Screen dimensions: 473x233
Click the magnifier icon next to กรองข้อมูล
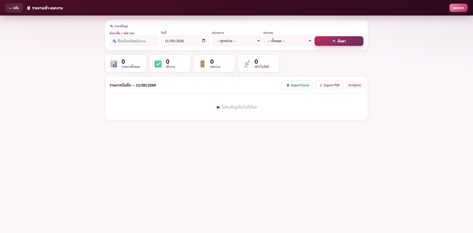pyautogui.click(x=111, y=26)
